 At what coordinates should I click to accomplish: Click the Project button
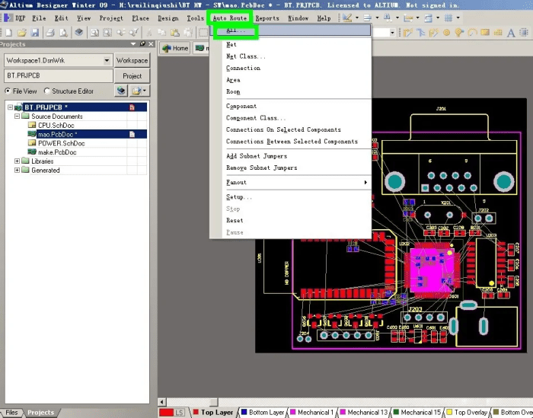coord(132,76)
